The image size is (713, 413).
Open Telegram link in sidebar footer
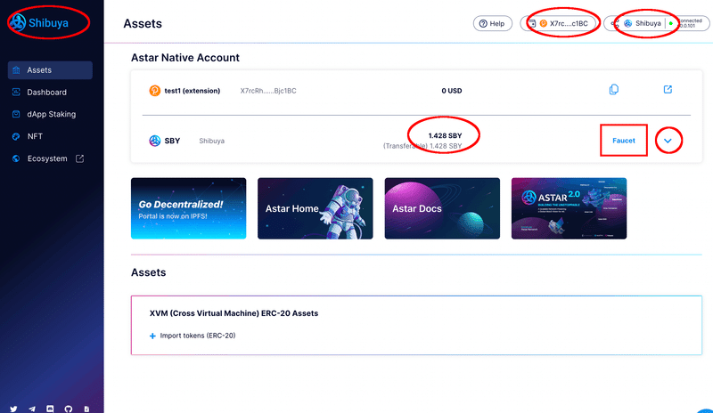click(32, 409)
